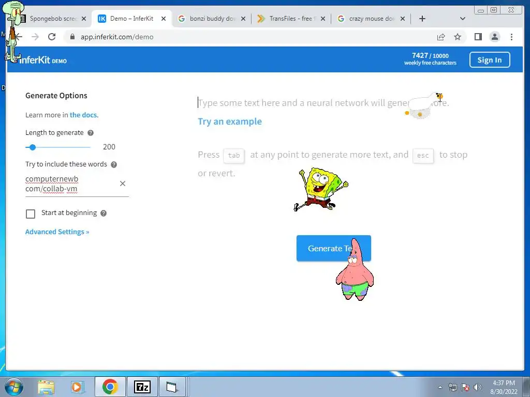Viewport: 530px width, 397px height.
Task: Switch to the crazy mouse Google tab
Action: 371,19
